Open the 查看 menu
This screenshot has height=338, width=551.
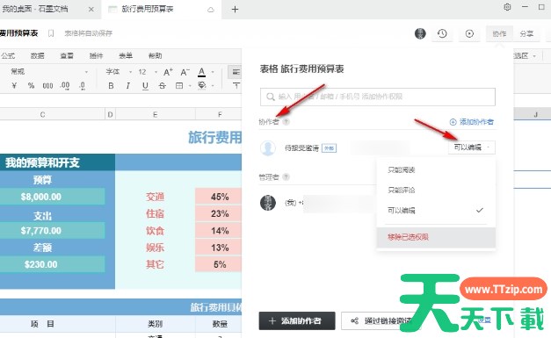67,56
